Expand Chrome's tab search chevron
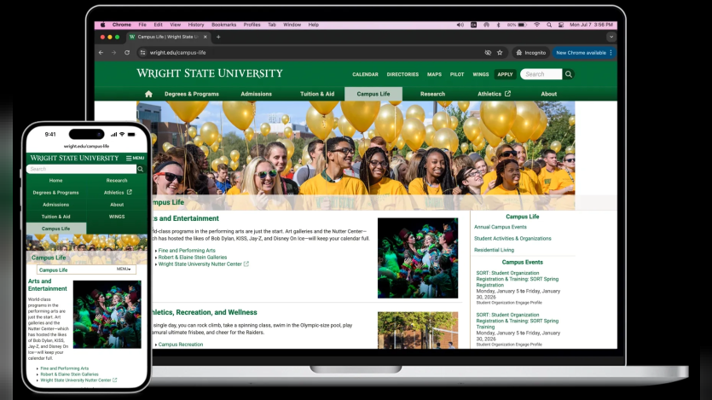This screenshot has width=712, height=400. click(611, 37)
